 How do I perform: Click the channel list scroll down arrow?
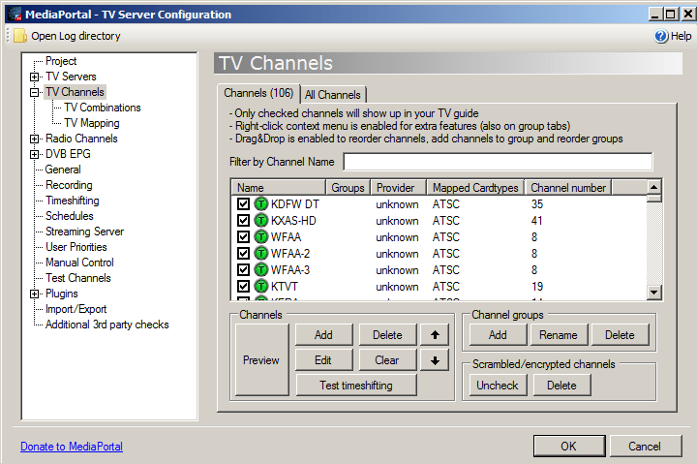654,293
